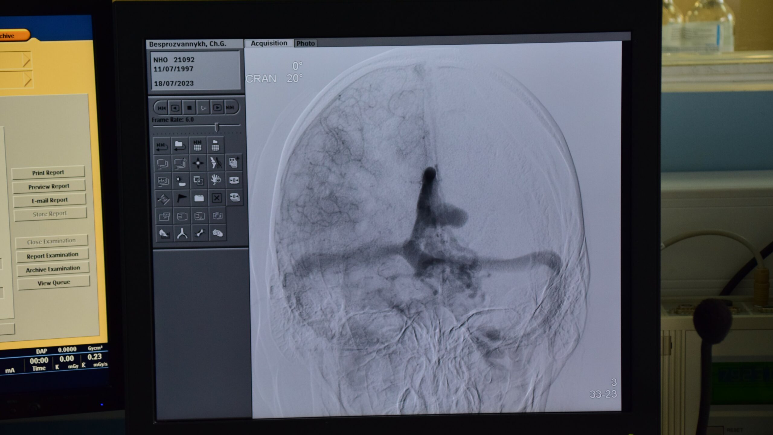Switch to the Photo tab
The width and height of the screenshot is (773, 435).
[306, 43]
